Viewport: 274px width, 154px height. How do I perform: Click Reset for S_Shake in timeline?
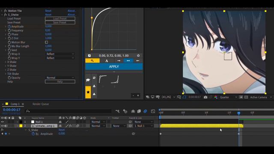(x=62, y=130)
